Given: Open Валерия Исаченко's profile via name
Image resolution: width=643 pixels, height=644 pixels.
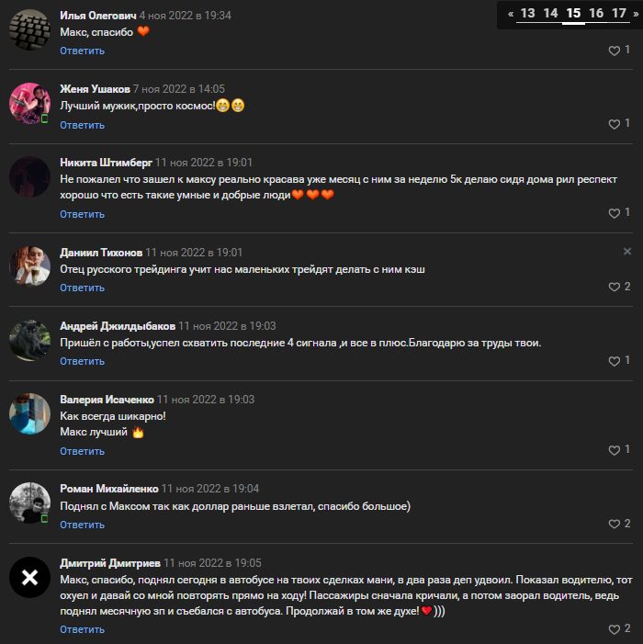Looking at the screenshot, I should (x=107, y=400).
